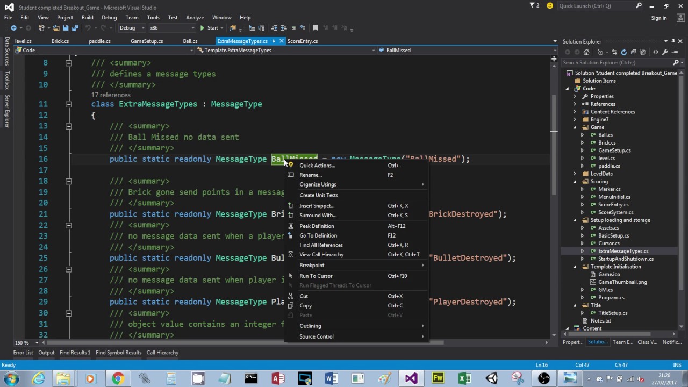Switch to the Ball.cs tab
The width and height of the screenshot is (688, 387).
tap(190, 41)
